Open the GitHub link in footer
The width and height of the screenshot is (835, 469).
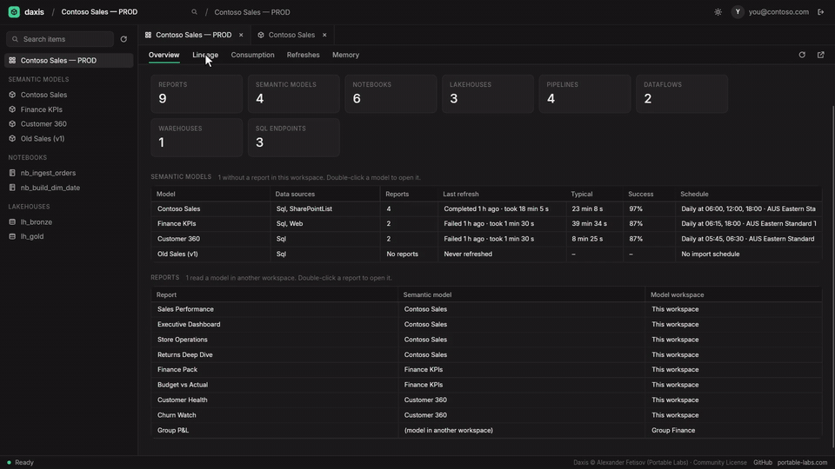point(763,463)
